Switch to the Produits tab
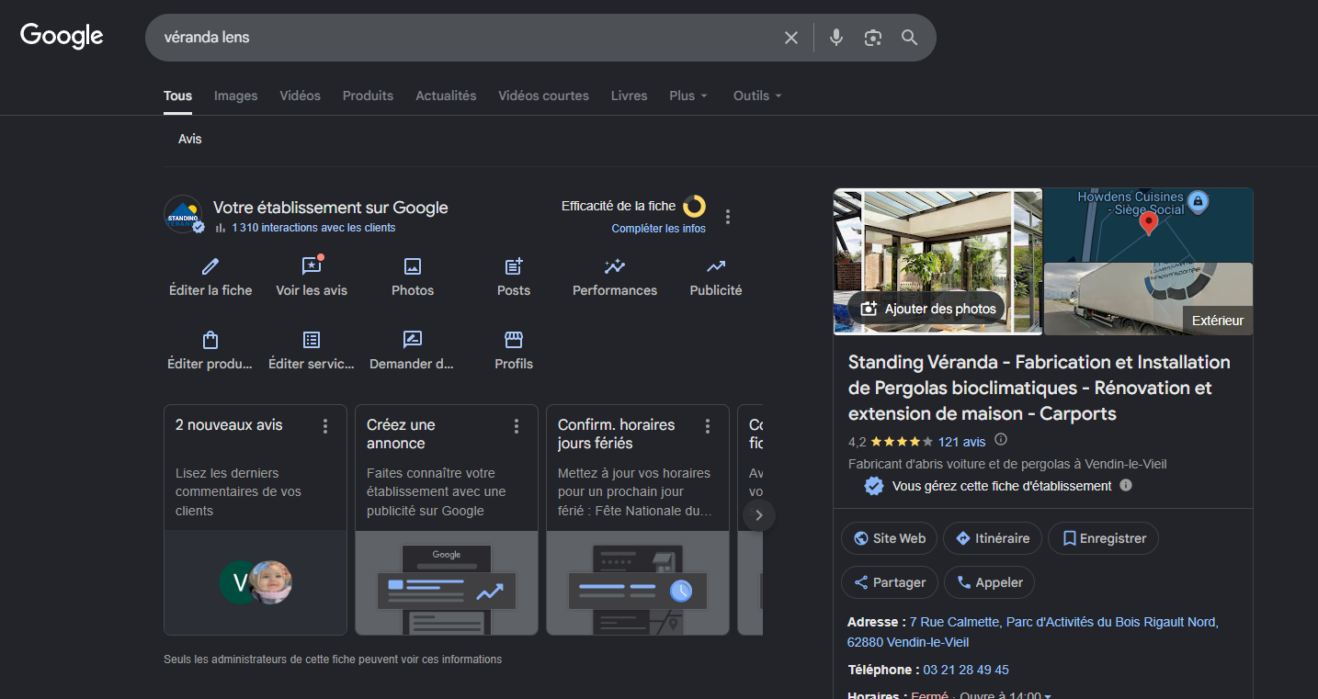This screenshot has height=699, width=1318. 368,96
